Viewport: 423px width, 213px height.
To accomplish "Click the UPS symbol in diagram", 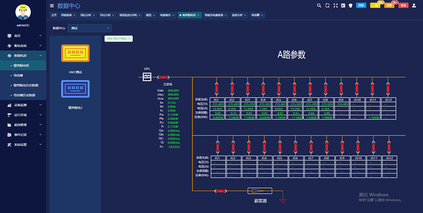I will pyautogui.click(x=147, y=77).
